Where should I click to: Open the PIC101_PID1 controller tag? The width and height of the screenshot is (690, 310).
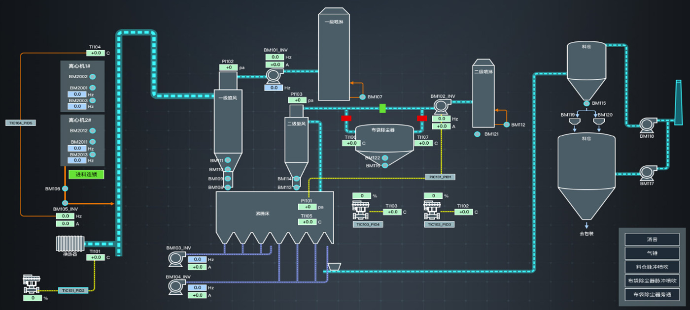tap(440, 177)
